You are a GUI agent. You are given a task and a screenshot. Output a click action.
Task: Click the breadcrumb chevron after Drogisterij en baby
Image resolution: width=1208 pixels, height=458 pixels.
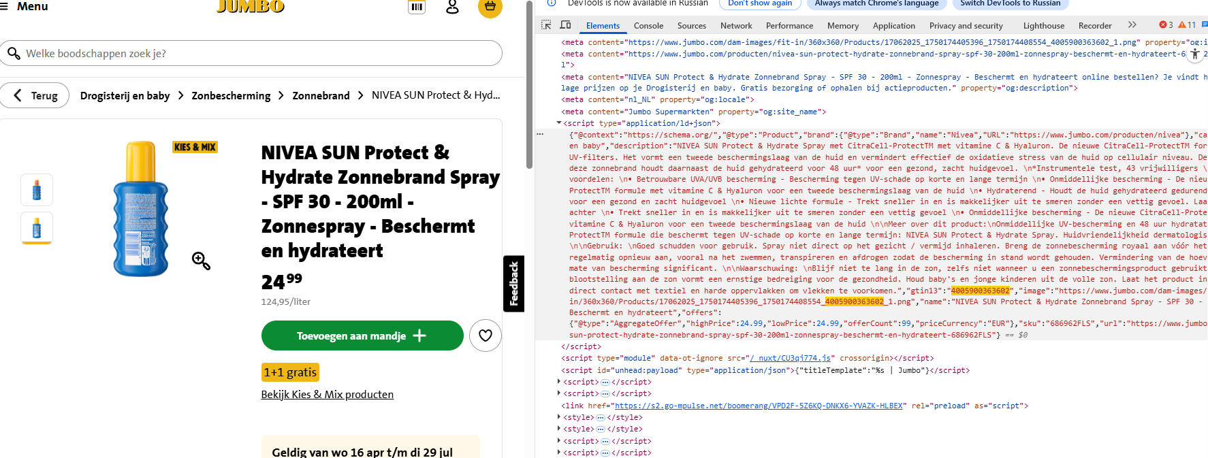[181, 95]
